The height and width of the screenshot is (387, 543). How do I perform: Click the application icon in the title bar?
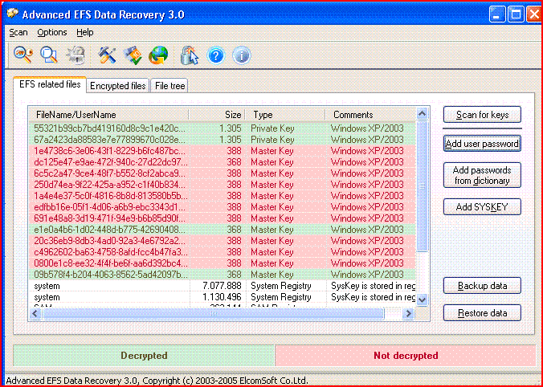pos(13,14)
